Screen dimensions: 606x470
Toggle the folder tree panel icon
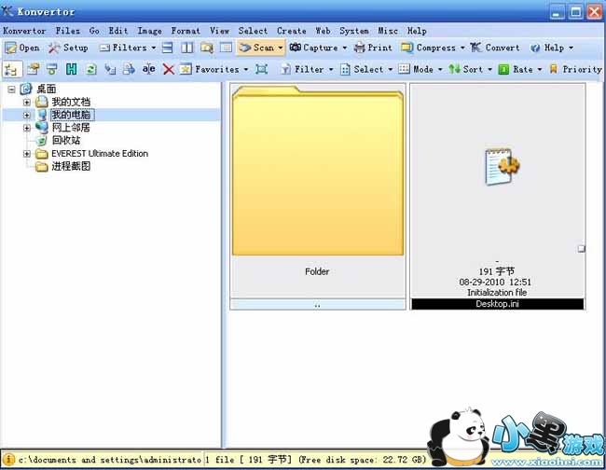pos(12,70)
